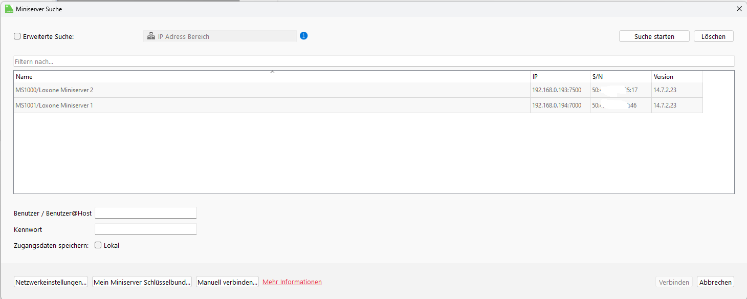Click the network icon in IP Adress Bereich field
The height and width of the screenshot is (299, 747).
(x=151, y=36)
